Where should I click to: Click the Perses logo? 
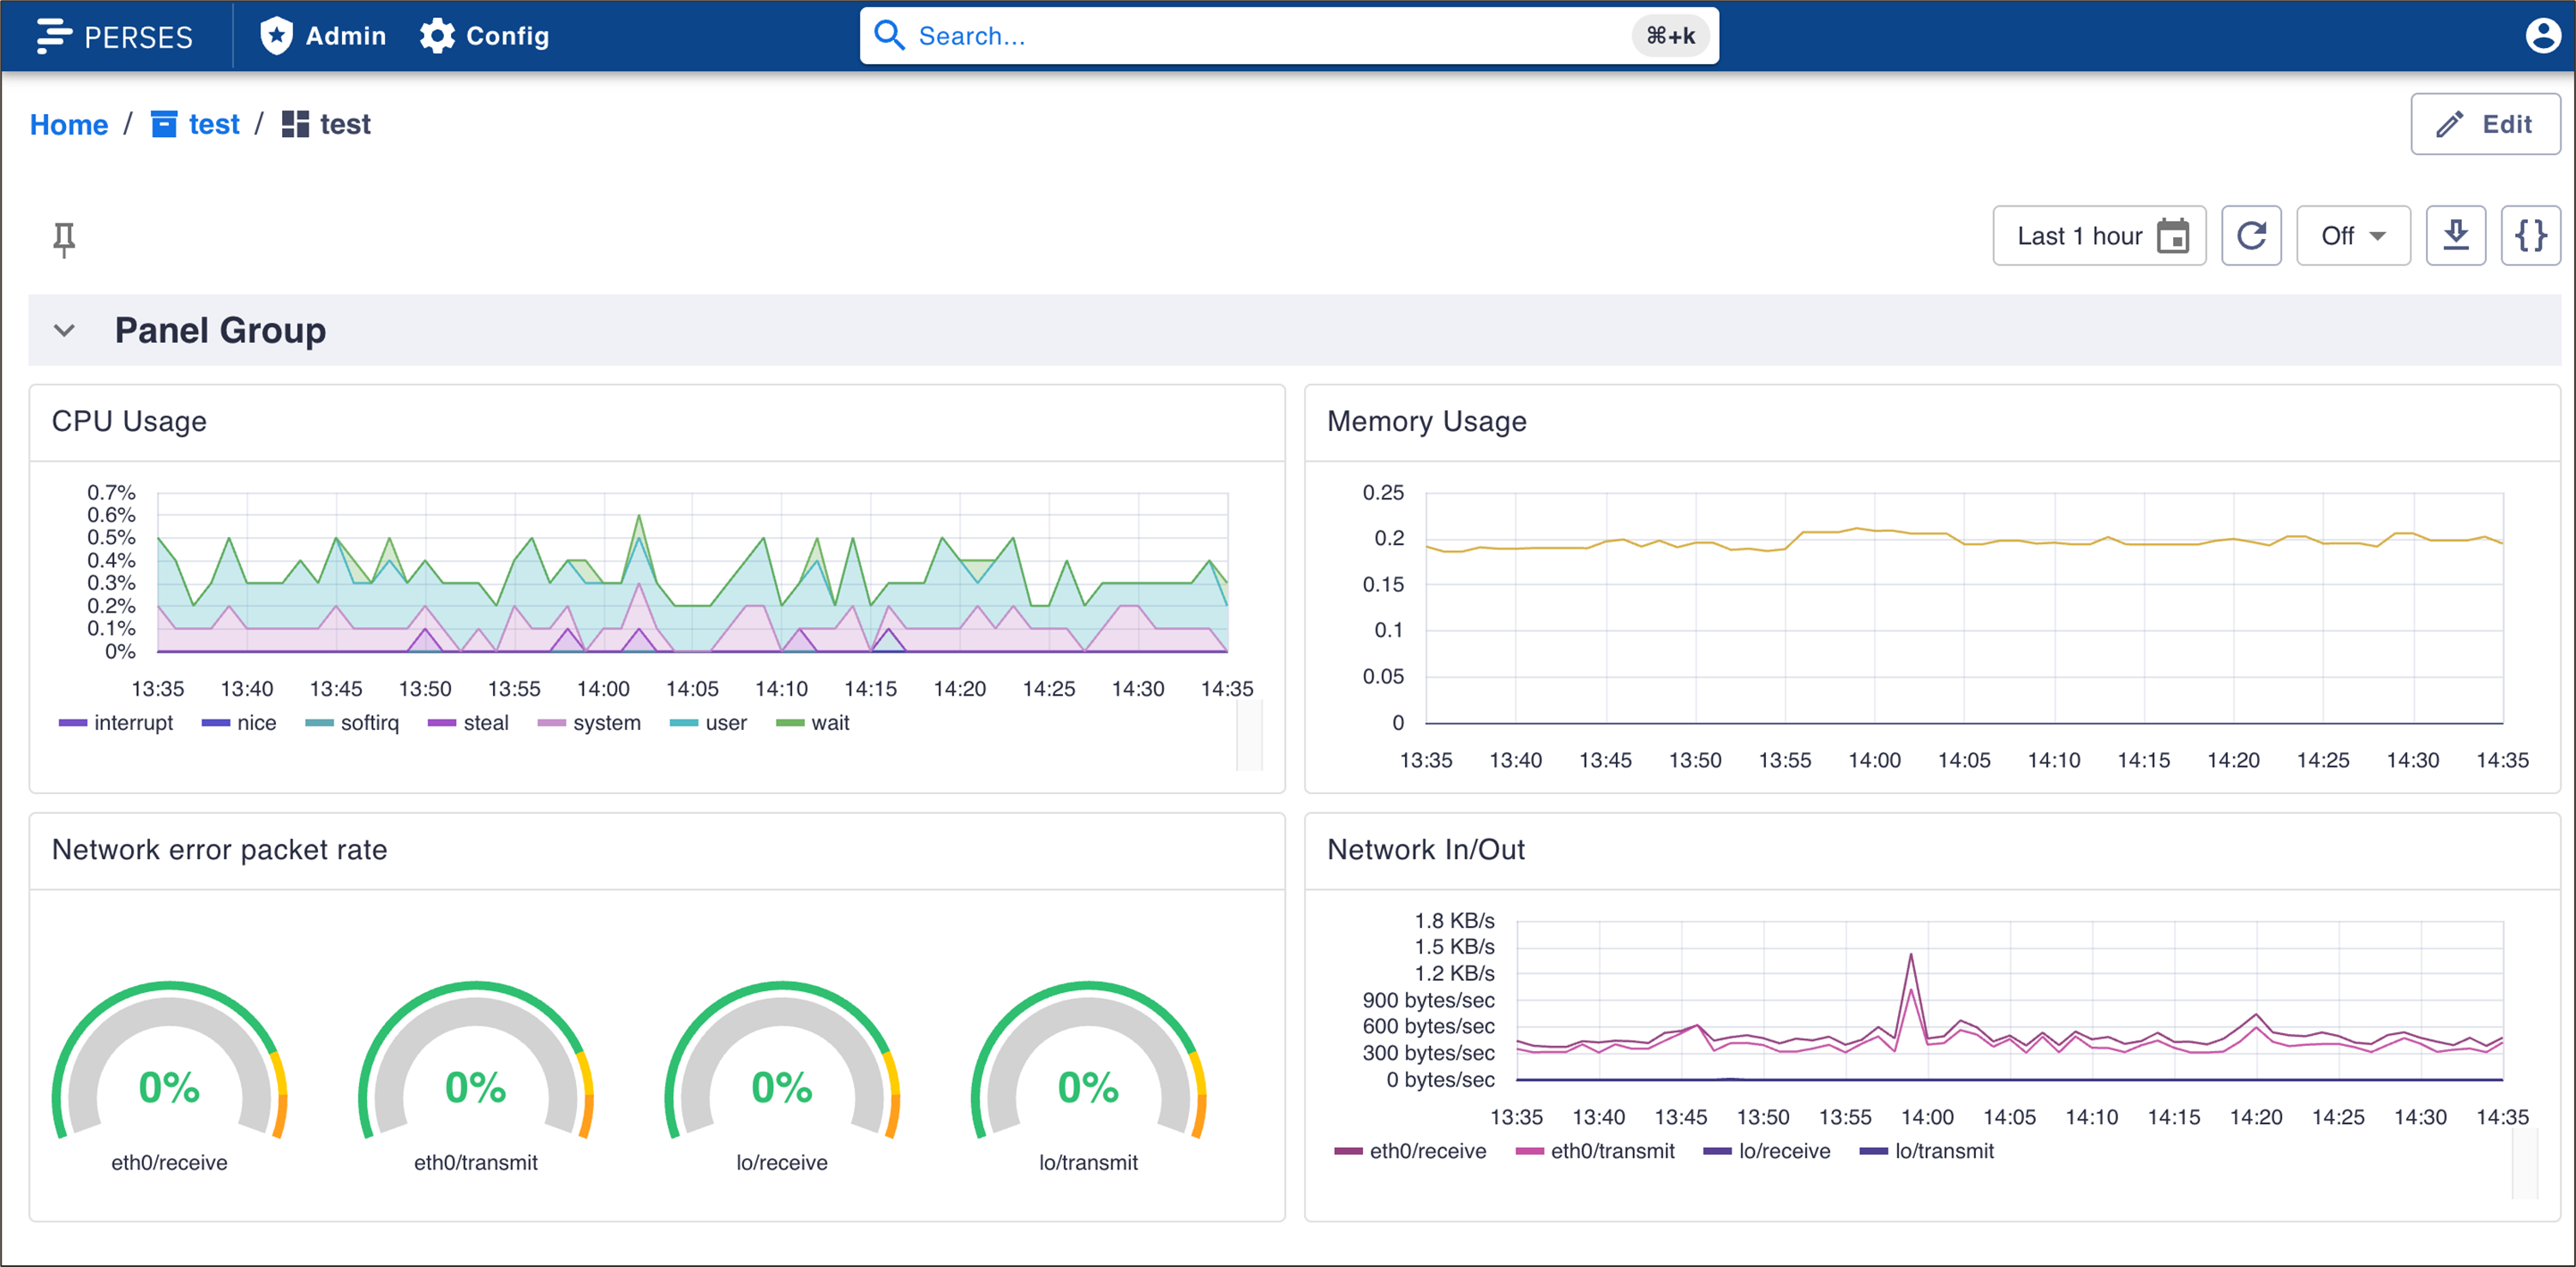tap(115, 36)
